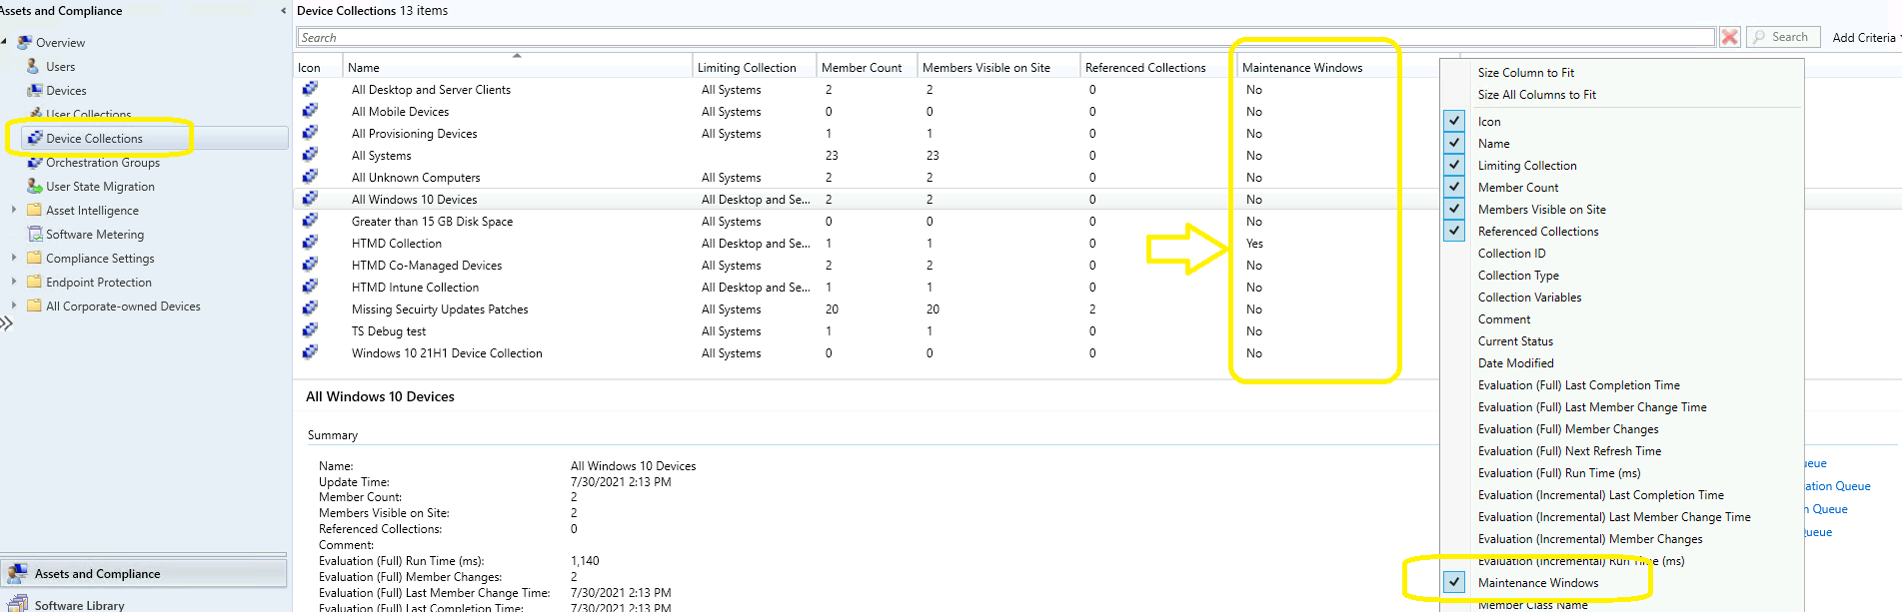Image resolution: width=1902 pixels, height=612 pixels.
Task: Click the Orchestration Groups node icon
Action: [x=35, y=162]
